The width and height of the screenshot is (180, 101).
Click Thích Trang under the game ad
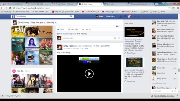coord(130,81)
